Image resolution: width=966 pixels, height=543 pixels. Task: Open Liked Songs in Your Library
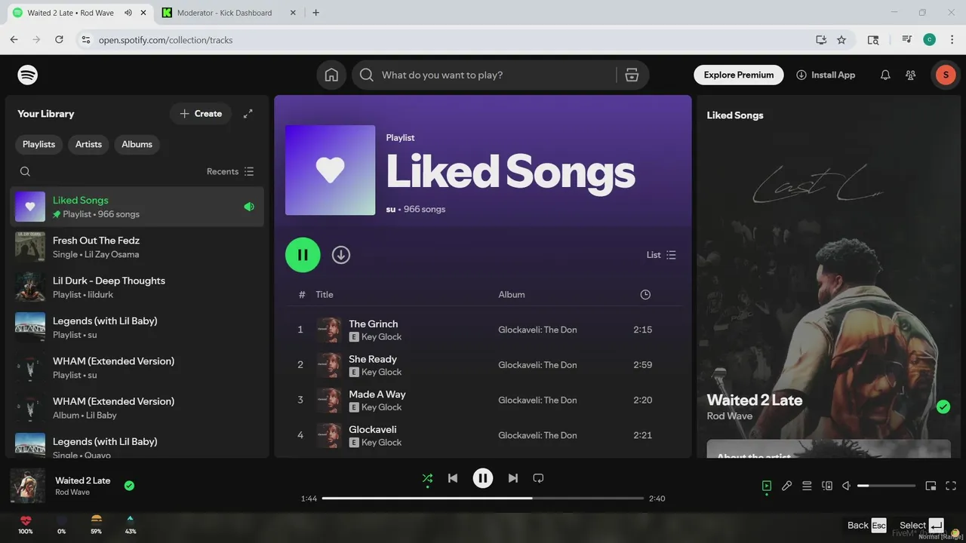(x=137, y=207)
